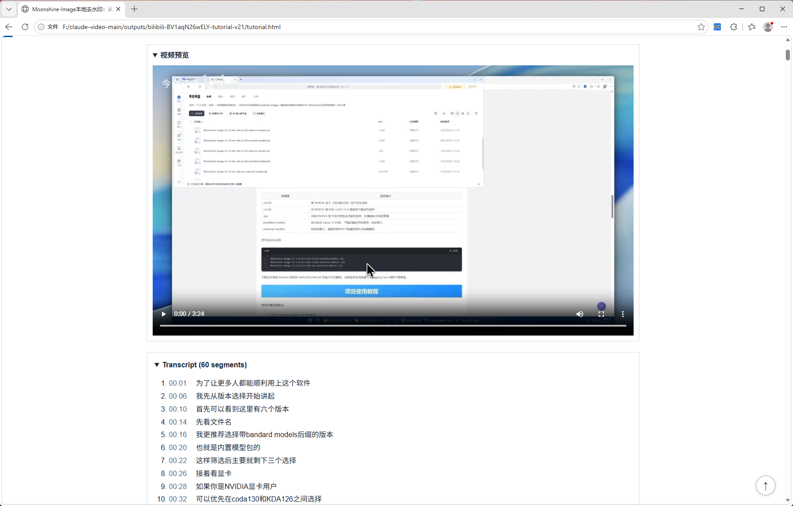Select text 可以优先在coda130和KDA126之间选择
The width and height of the screenshot is (793, 506).
point(258,499)
